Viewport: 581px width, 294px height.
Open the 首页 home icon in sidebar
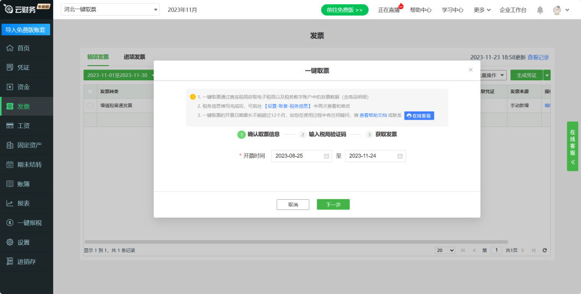tap(10, 48)
